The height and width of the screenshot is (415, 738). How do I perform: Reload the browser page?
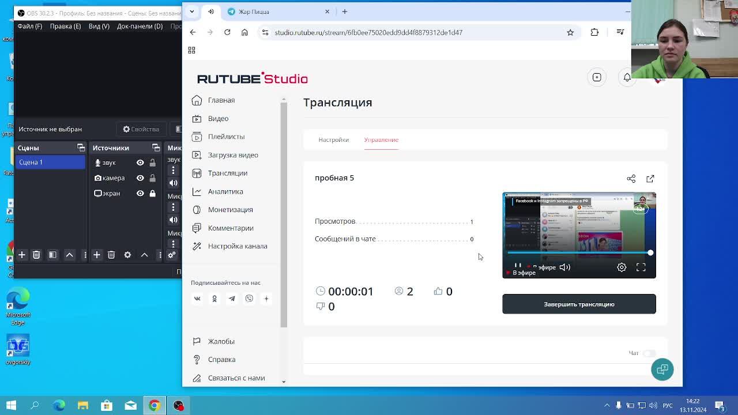coord(227,32)
